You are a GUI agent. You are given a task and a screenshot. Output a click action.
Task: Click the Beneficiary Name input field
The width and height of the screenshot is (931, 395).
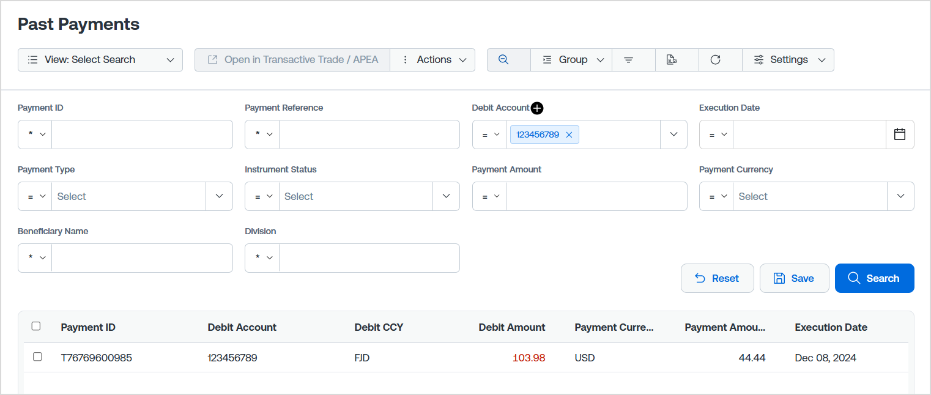tap(142, 258)
